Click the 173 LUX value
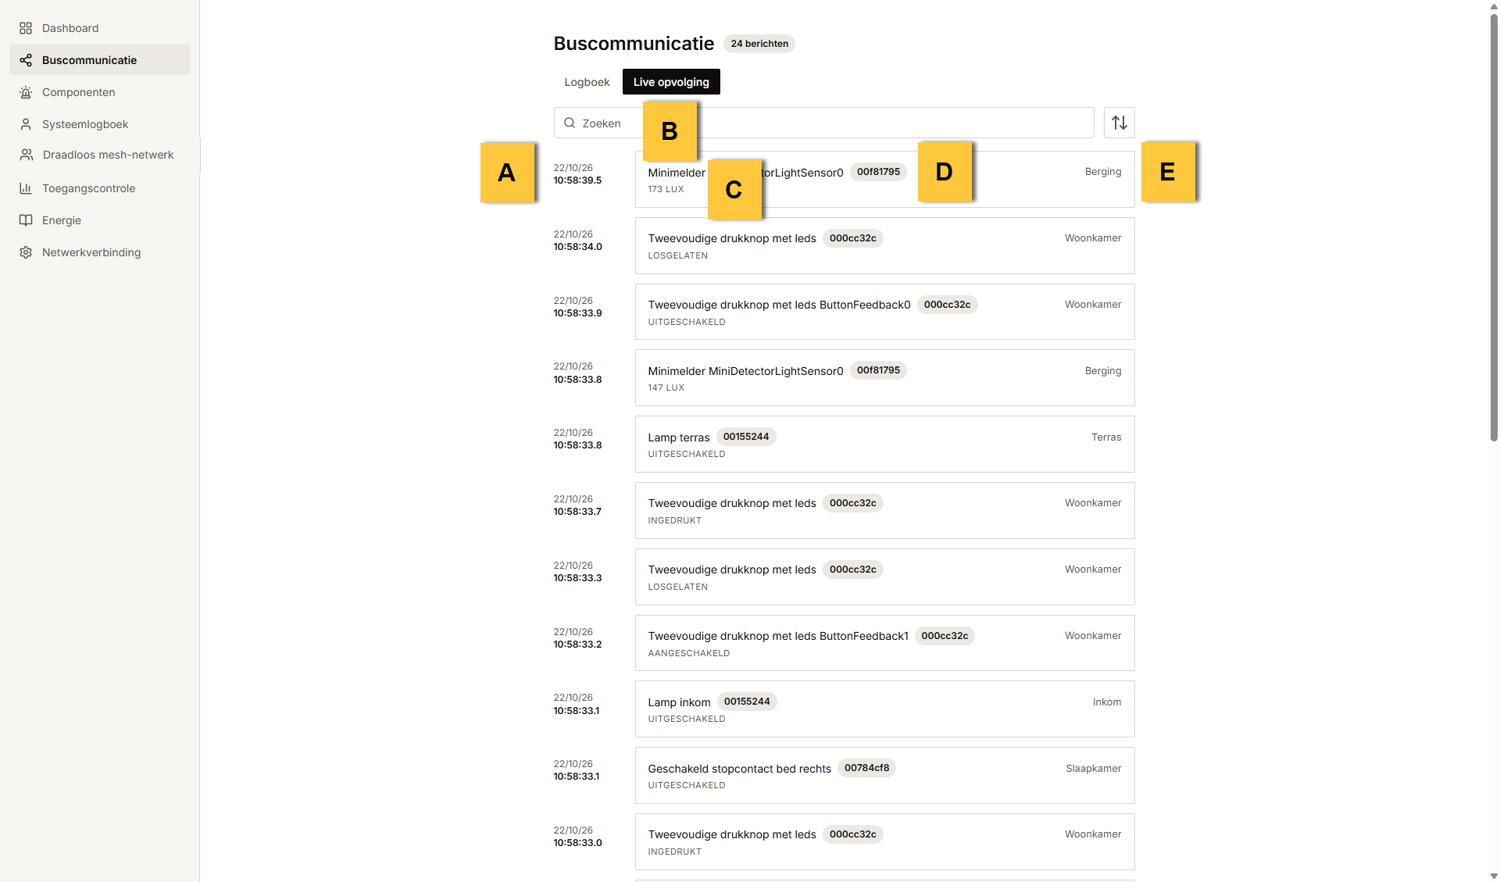Viewport: 1500px width, 882px height. pos(666,189)
